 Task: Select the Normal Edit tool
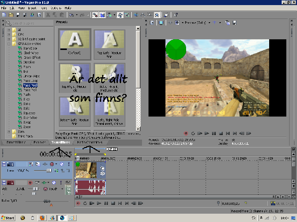click(136, 15)
